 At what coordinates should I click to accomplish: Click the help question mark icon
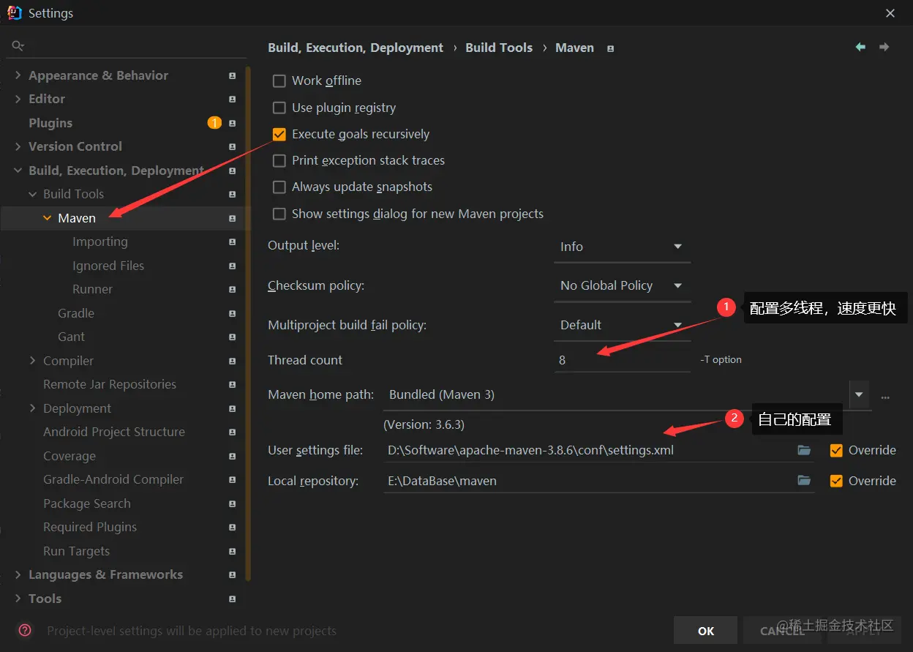pyautogui.click(x=25, y=630)
